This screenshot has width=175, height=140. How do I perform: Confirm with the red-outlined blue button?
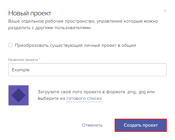141,125
